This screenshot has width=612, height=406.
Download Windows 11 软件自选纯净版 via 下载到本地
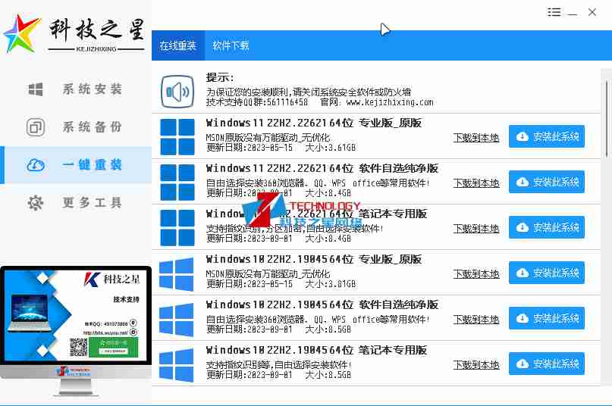[x=476, y=183]
